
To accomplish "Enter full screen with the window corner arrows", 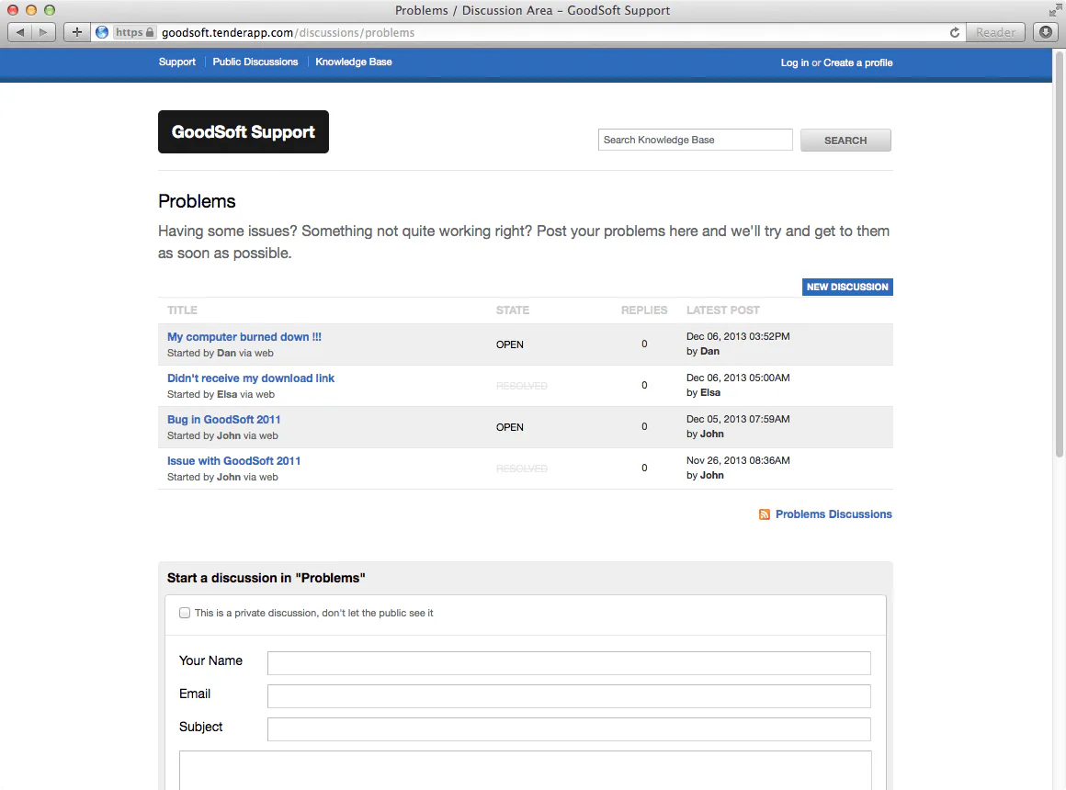I will click(x=1055, y=9).
